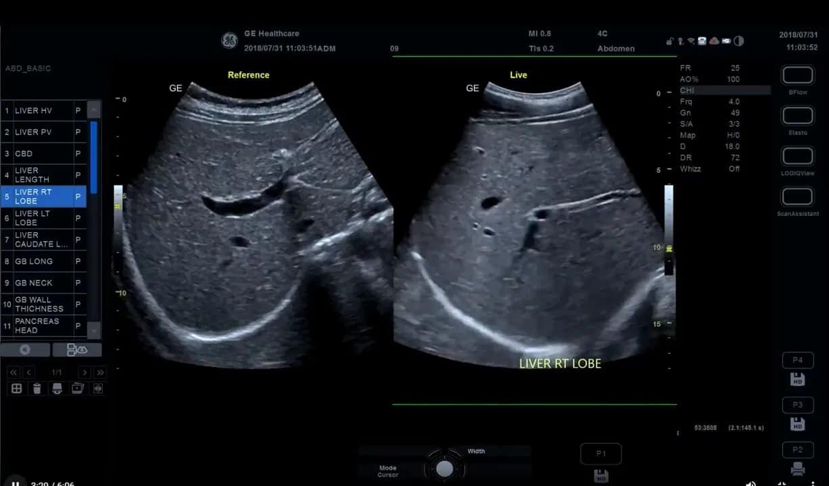Select the quad-screen layout icon

click(x=16, y=388)
